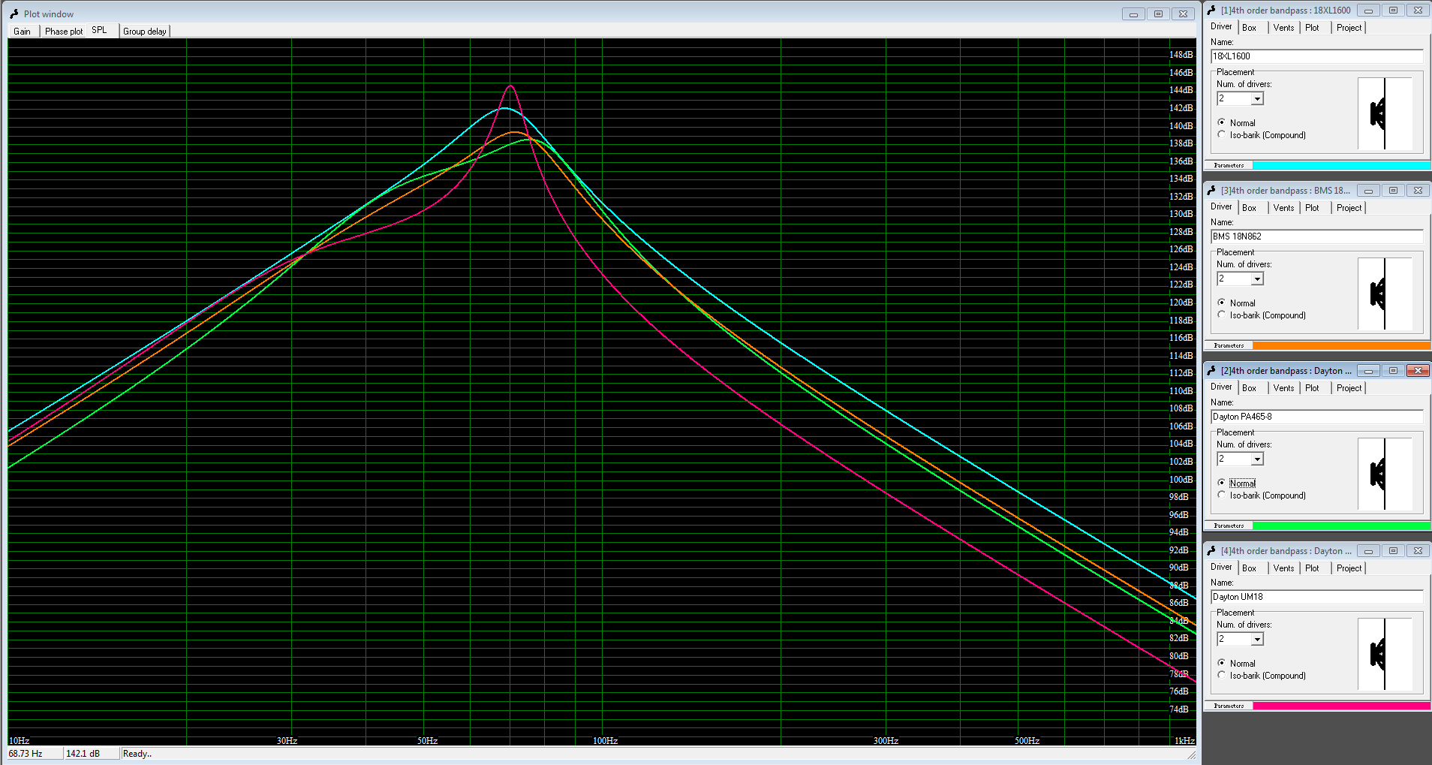Maximize the Plot window
This screenshot has height=765, width=1432.
coord(1158,14)
